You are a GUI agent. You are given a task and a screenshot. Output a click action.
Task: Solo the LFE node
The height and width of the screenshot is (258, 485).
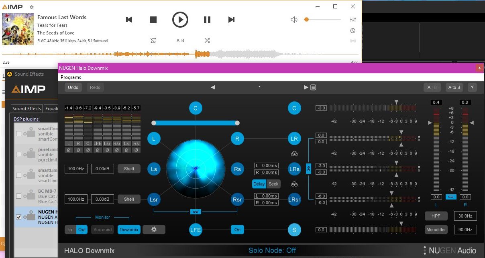(196, 230)
